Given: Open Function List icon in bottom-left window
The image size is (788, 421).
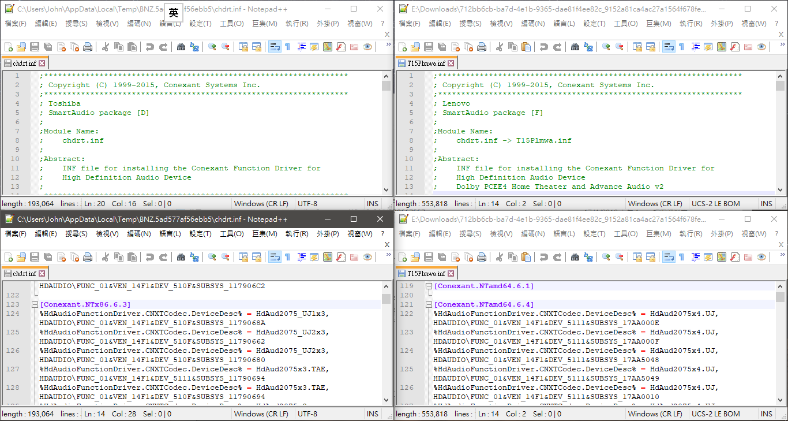Looking at the screenshot, I should coord(341,257).
